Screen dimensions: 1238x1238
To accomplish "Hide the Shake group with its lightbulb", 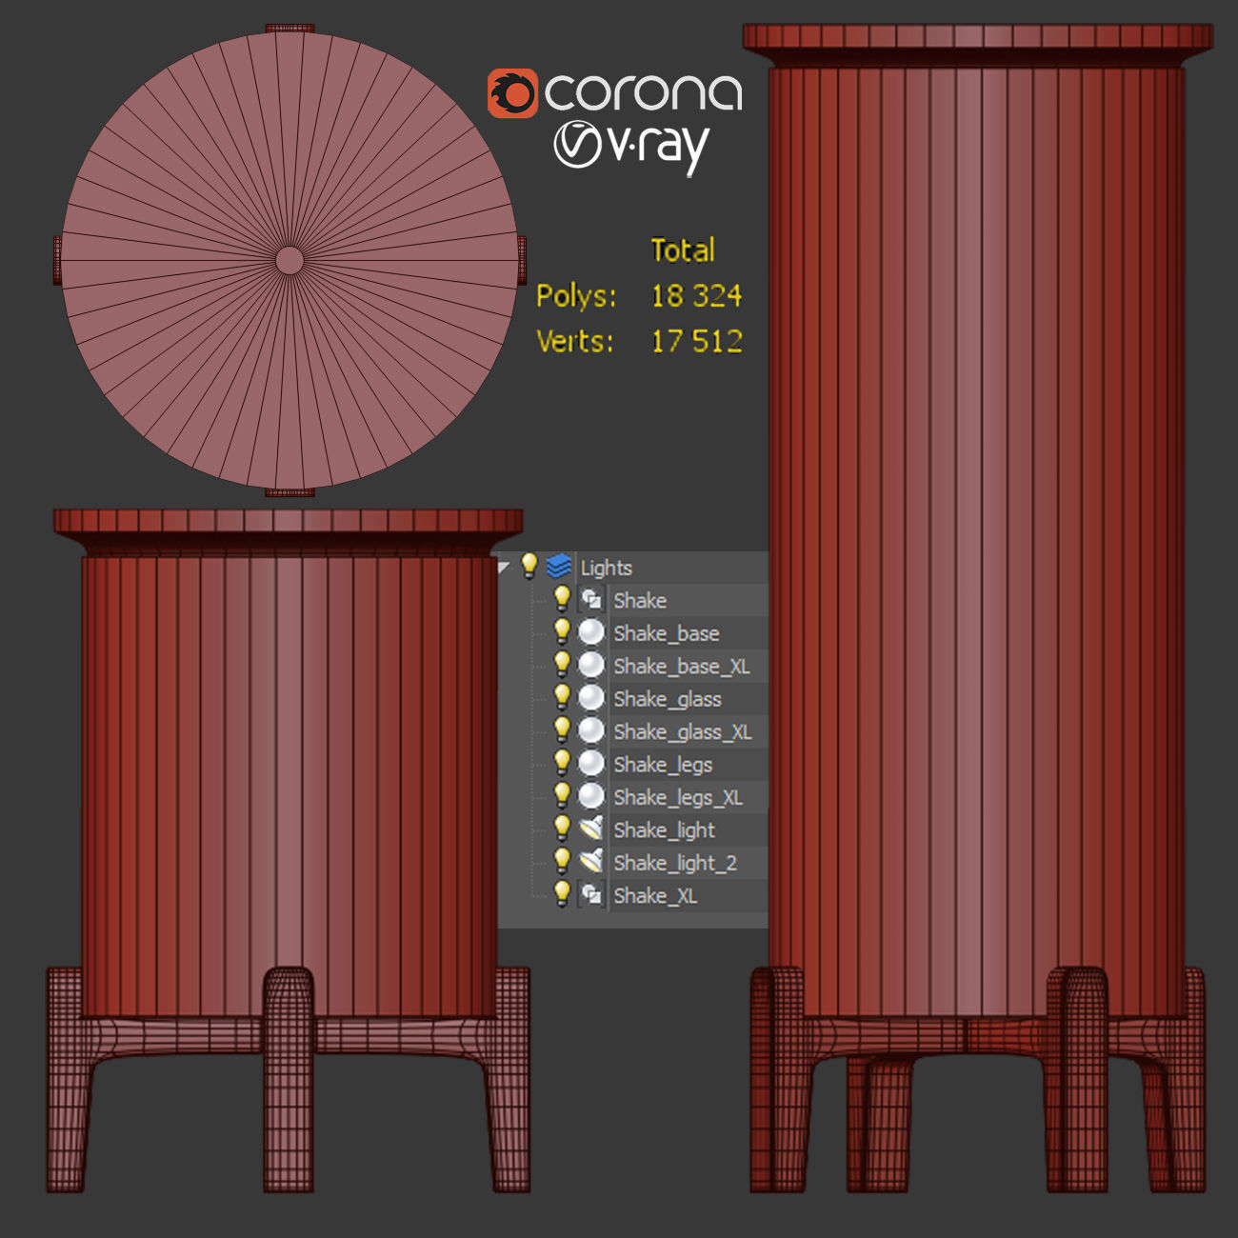I will pos(562,599).
